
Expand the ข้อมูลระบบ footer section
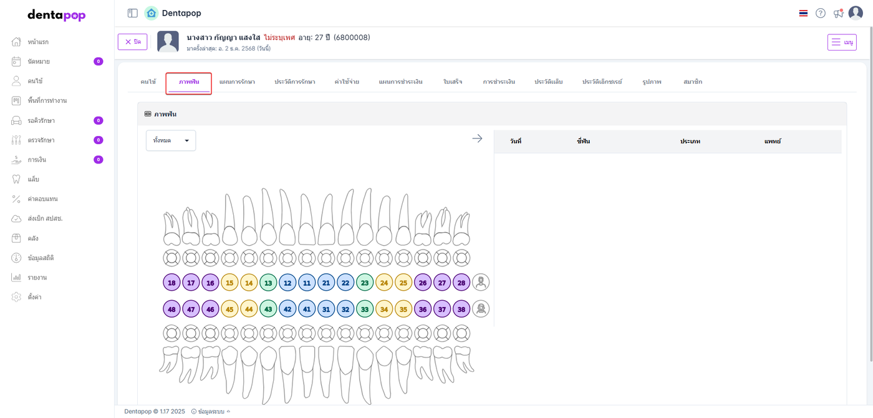210,412
